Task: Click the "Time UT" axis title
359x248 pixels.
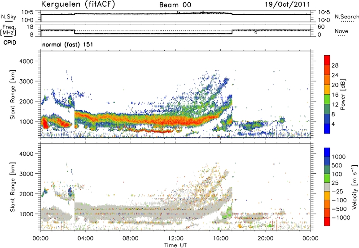Action: click(175, 245)
